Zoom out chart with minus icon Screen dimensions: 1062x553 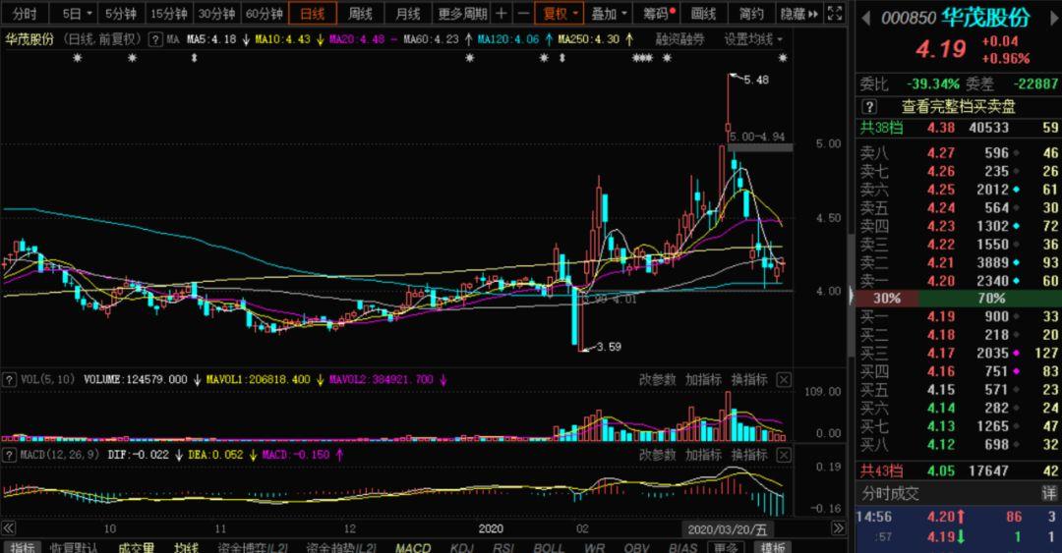tap(523, 13)
